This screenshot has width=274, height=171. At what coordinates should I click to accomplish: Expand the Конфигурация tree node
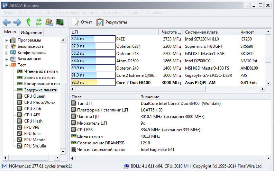pyautogui.click(x=7, y=53)
